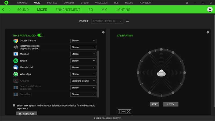Open SoundRec output mode dropdown
Screen dimensions: 215x121
point(83,94)
